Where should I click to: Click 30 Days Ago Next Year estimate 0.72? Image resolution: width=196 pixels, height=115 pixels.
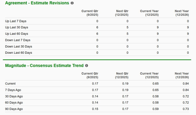click(186, 96)
